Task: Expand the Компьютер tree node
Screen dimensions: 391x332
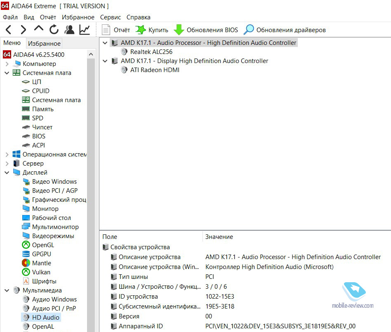Action: pos(7,64)
